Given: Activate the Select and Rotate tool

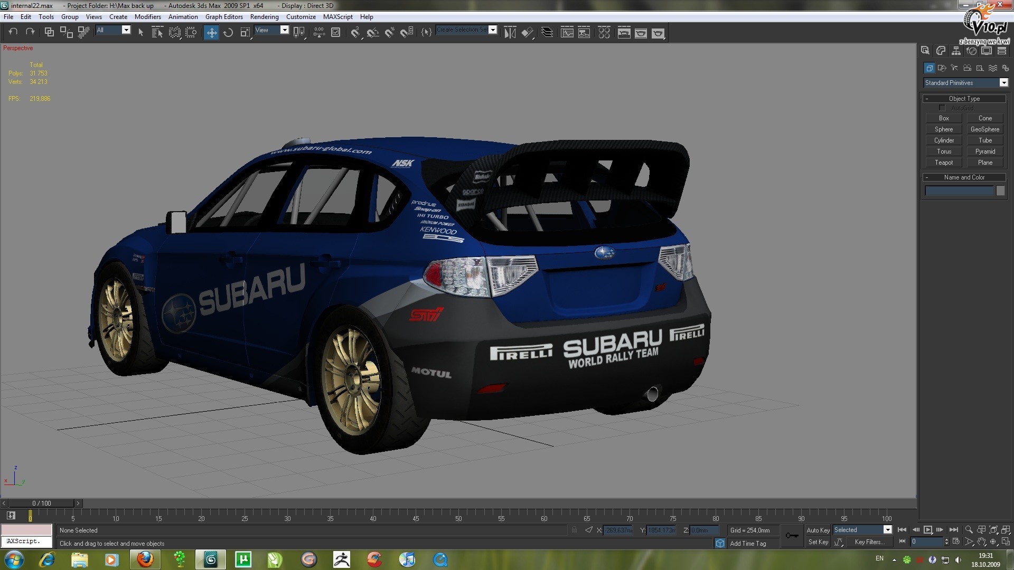Looking at the screenshot, I should pyautogui.click(x=228, y=32).
